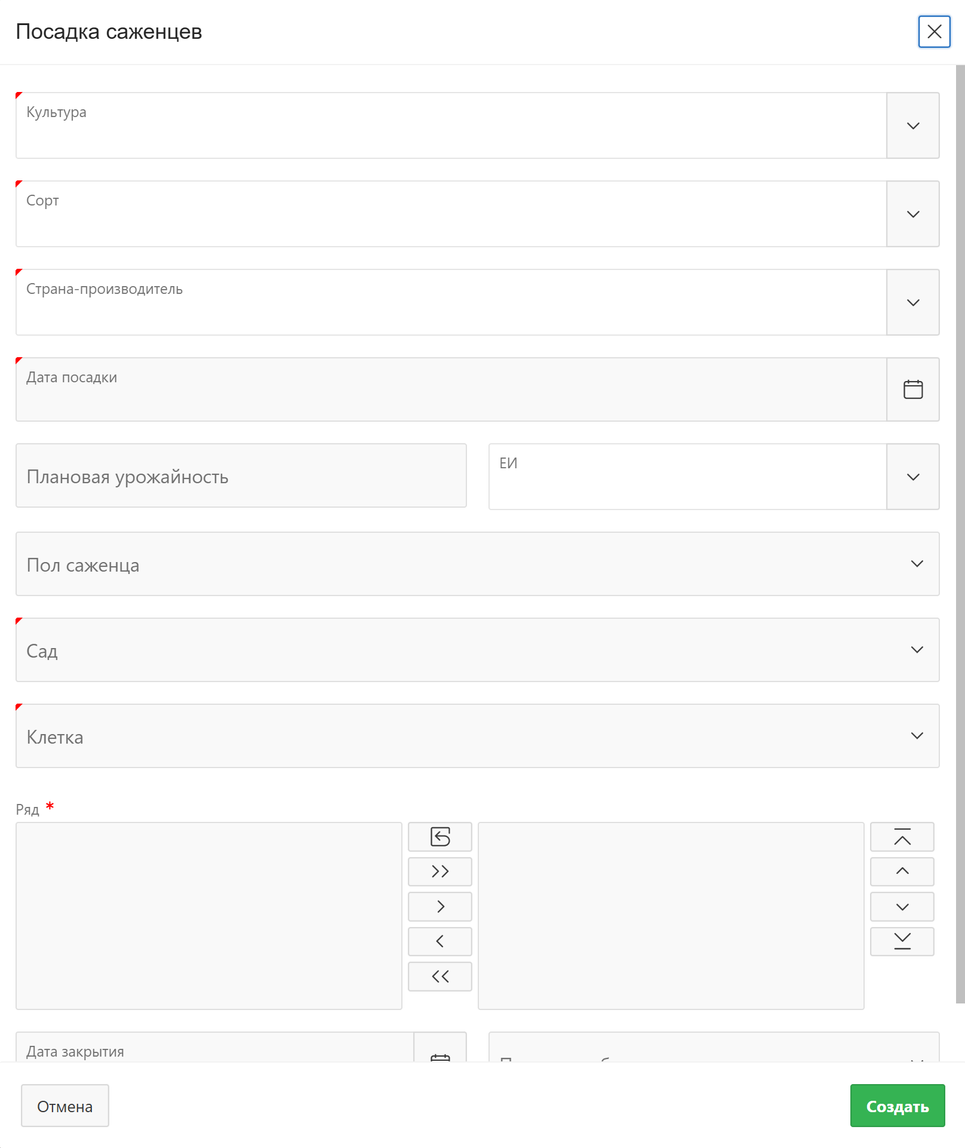Open the ЕИ unit dropdown

(x=912, y=477)
